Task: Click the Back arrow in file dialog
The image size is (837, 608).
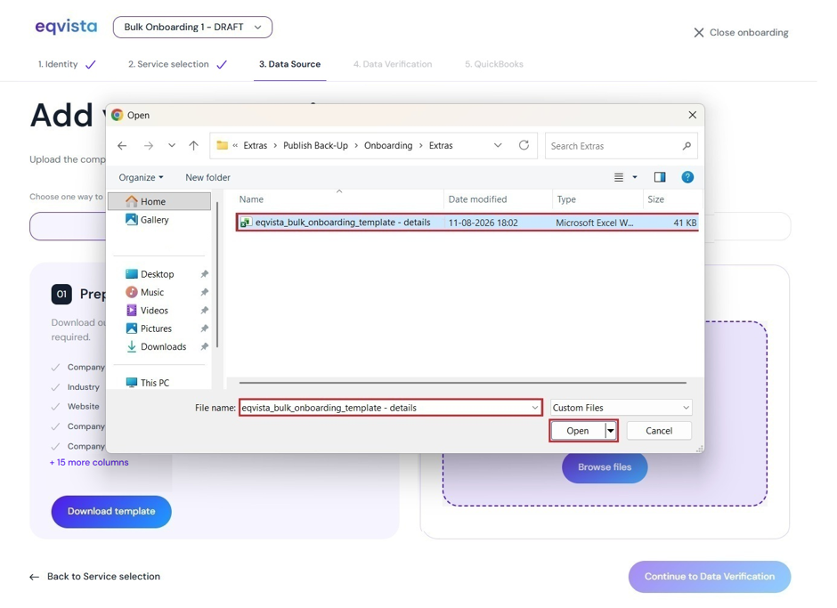Action: [122, 146]
